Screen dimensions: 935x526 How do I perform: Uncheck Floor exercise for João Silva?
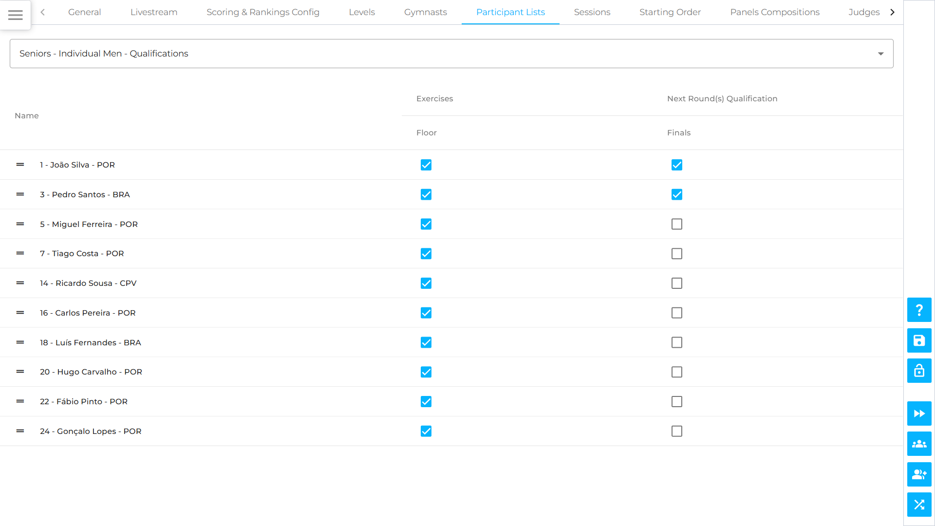pyautogui.click(x=426, y=165)
